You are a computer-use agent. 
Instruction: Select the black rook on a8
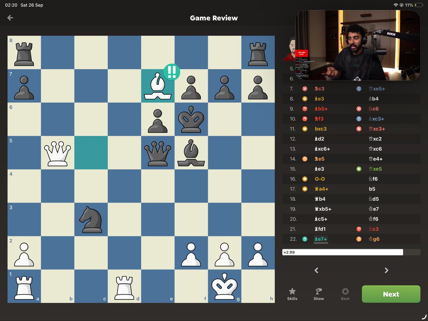tap(24, 54)
